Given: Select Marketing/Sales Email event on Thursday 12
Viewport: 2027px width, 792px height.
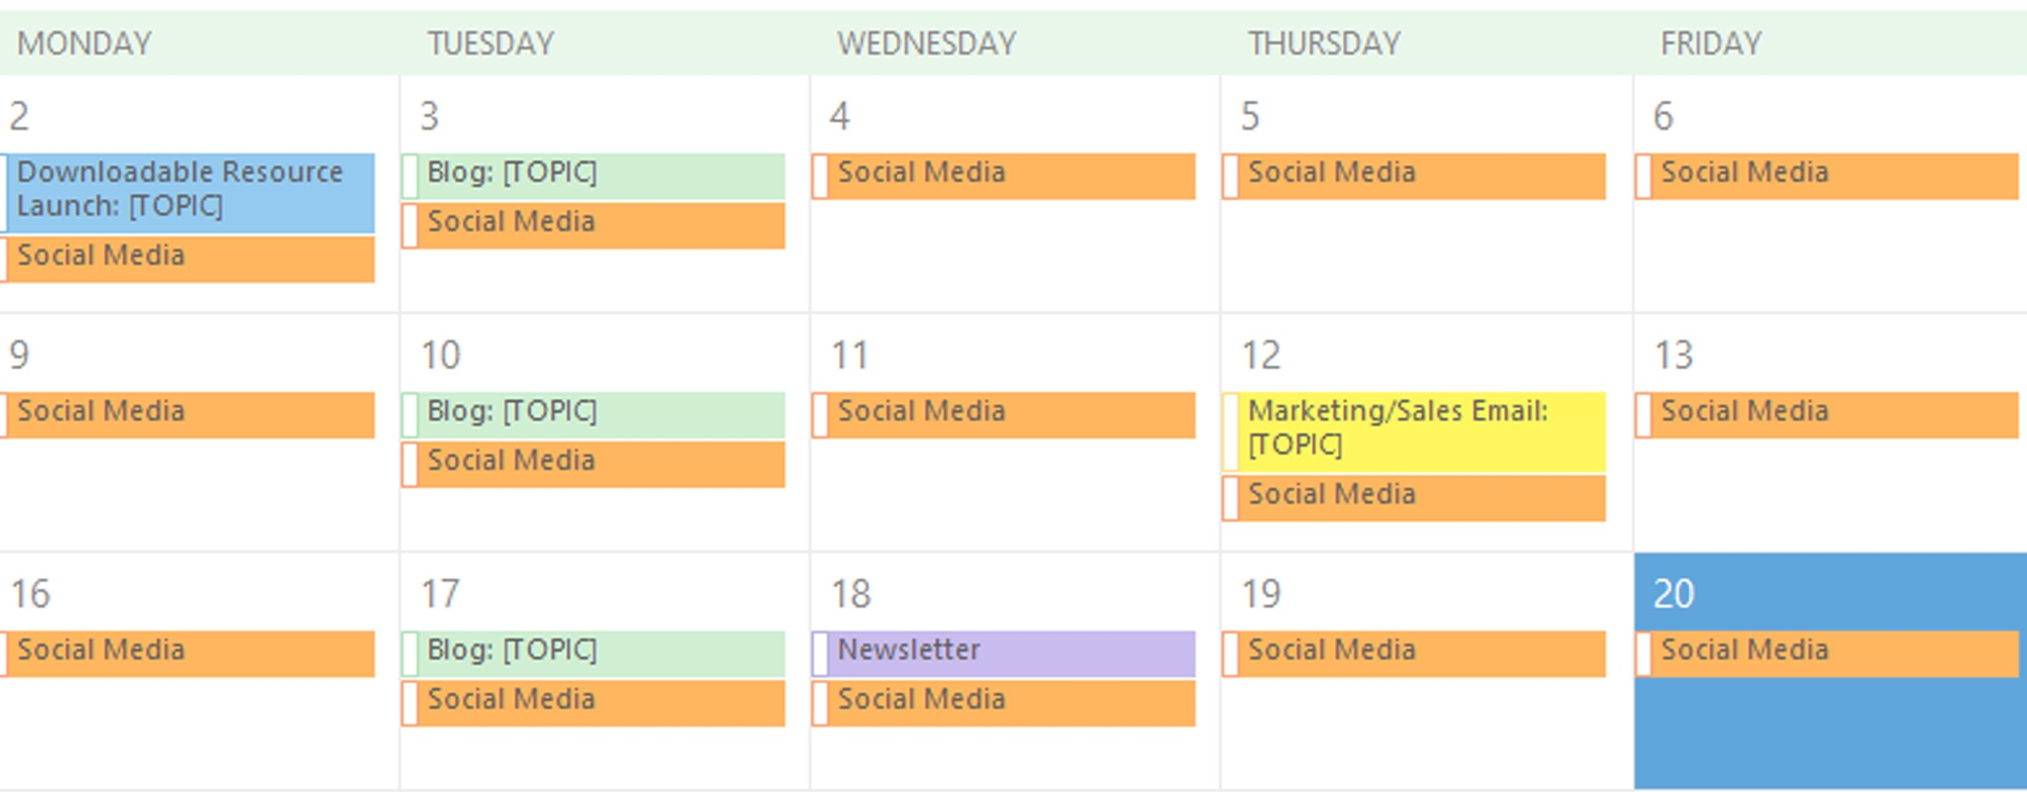Looking at the screenshot, I should [1414, 432].
